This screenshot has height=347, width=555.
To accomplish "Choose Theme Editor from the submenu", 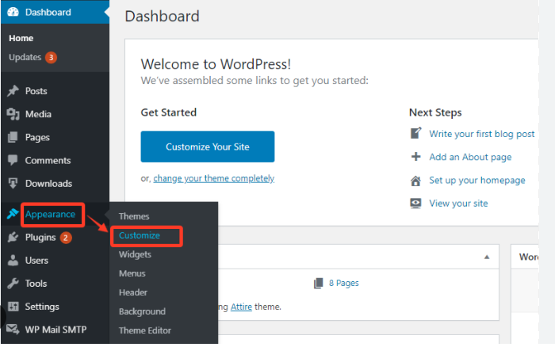I will [145, 330].
